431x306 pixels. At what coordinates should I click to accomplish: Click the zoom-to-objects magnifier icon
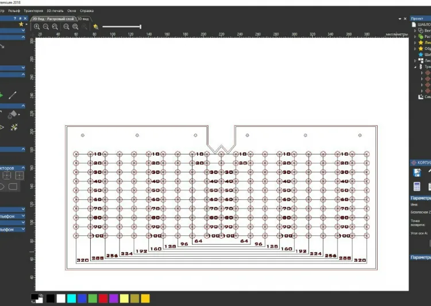tap(75, 26)
